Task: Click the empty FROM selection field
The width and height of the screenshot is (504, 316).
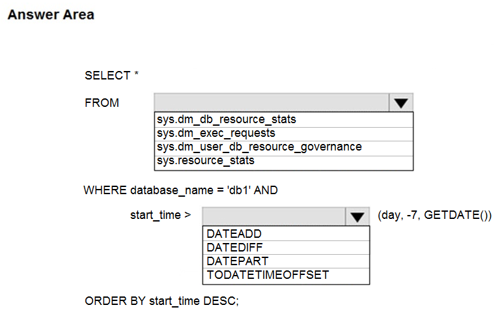Action: 271,103
